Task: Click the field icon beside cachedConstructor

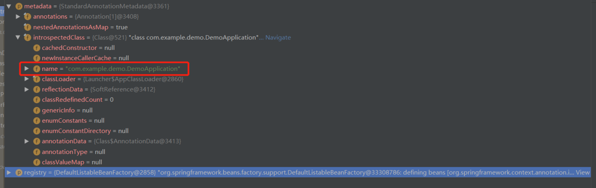Action: 37,48
